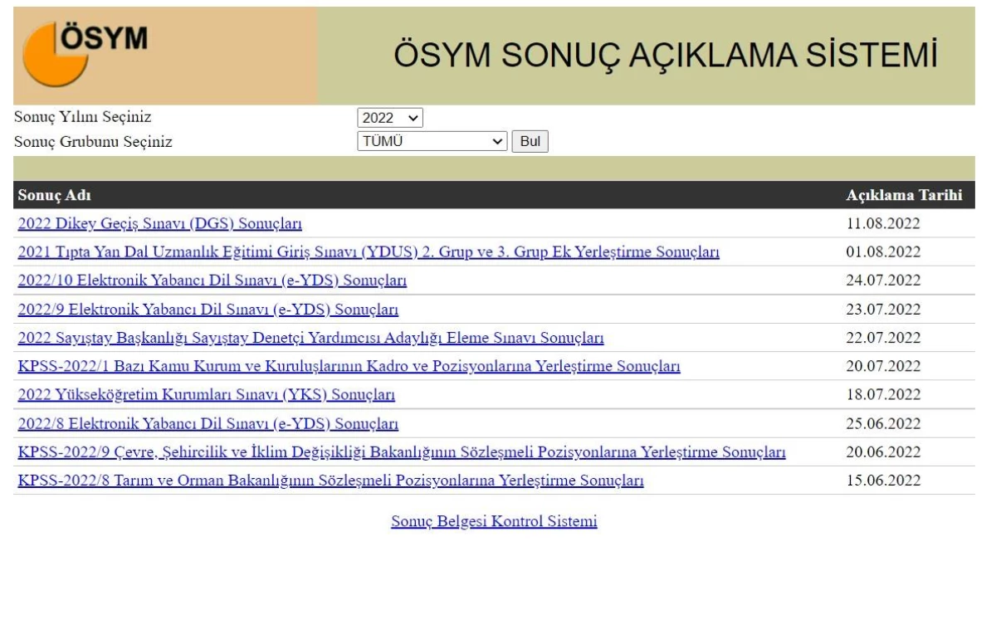
Task: Click the Sonuç Grubunu Seçiniz label
Action: click(93, 141)
